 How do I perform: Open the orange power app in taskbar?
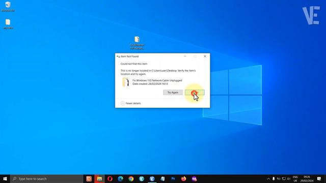point(89,179)
